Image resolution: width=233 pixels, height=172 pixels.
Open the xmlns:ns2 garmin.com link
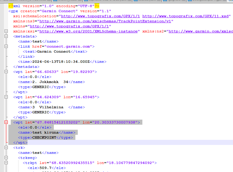200,31
